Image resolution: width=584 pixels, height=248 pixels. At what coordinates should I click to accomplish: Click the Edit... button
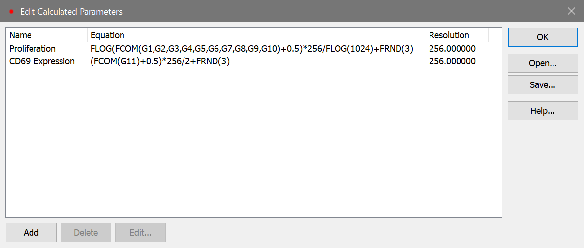pos(140,233)
